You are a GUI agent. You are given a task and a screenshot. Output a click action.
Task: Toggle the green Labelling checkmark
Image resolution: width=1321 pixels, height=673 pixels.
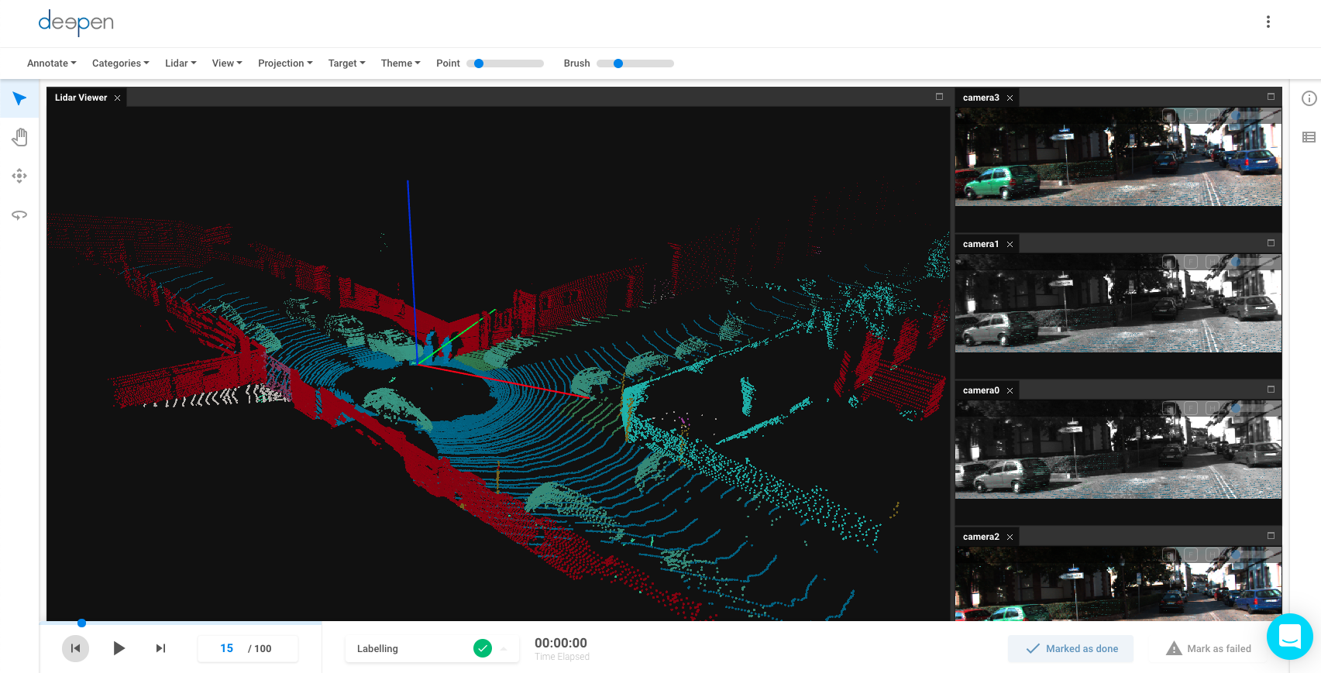click(483, 648)
